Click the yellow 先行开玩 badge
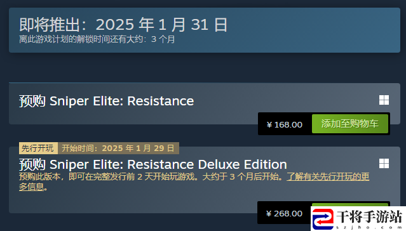The height and width of the screenshot is (231, 406). (x=38, y=148)
